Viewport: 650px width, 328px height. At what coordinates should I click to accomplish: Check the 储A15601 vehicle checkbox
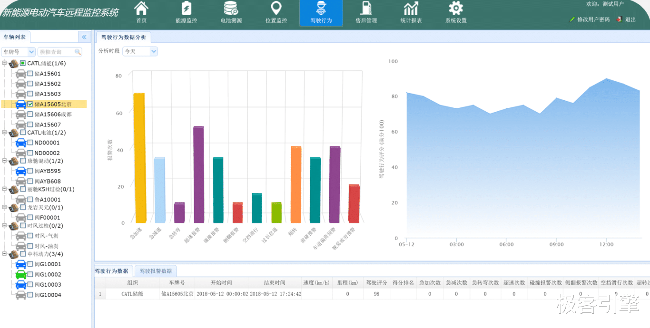[x=30, y=74]
